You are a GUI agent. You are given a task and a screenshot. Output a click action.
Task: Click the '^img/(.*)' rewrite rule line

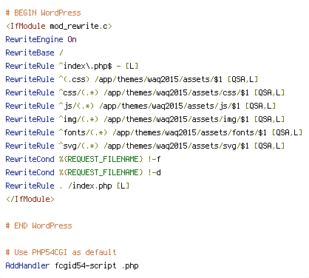click(145, 119)
